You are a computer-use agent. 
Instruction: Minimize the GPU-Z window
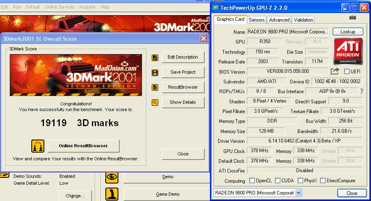[x=345, y=8]
